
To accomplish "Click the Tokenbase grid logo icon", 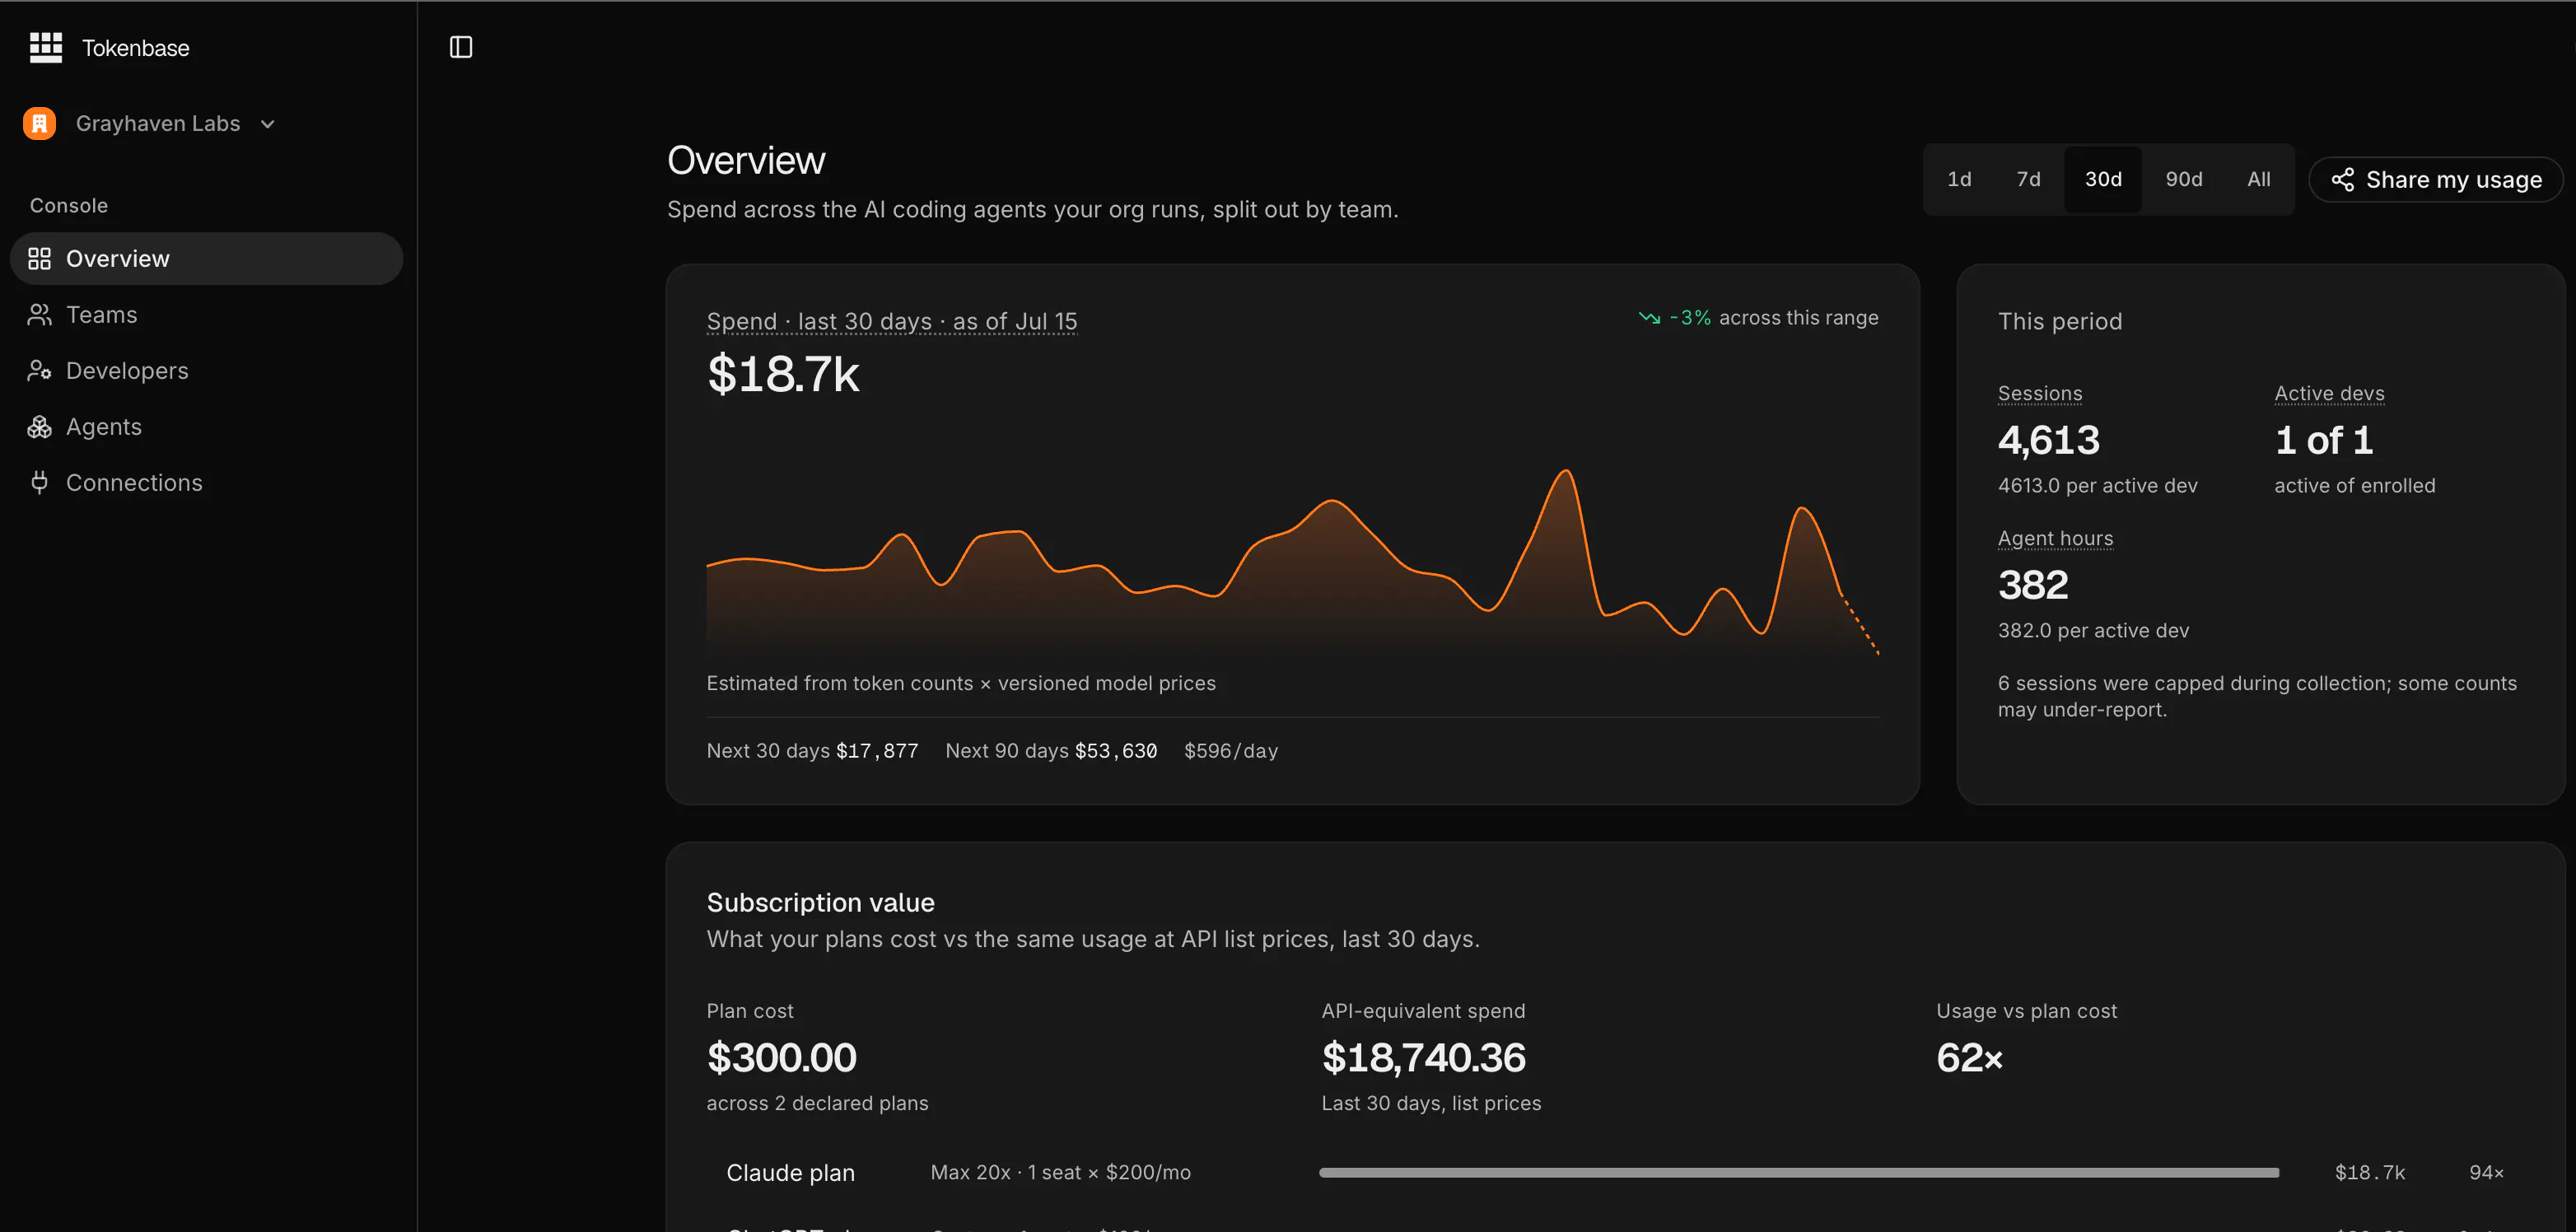I will pos(46,47).
